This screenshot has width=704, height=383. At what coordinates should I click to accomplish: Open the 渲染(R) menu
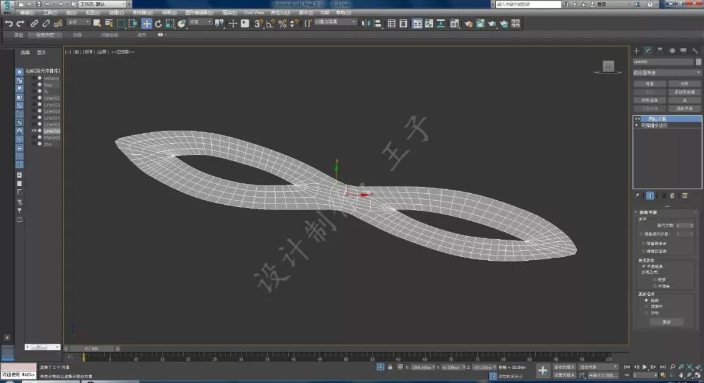[x=229, y=12]
